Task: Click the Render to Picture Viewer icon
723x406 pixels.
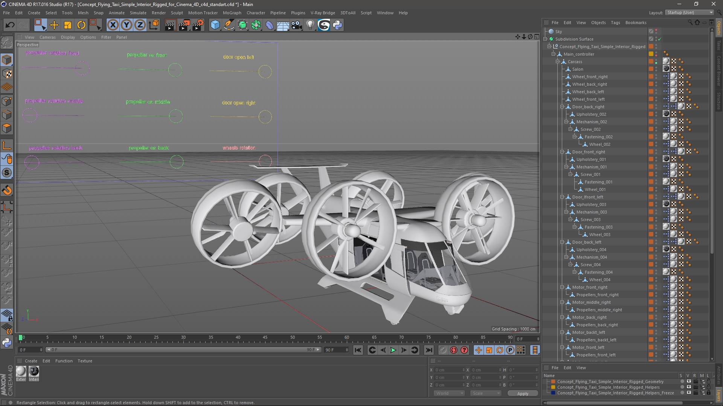Action: (x=184, y=25)
